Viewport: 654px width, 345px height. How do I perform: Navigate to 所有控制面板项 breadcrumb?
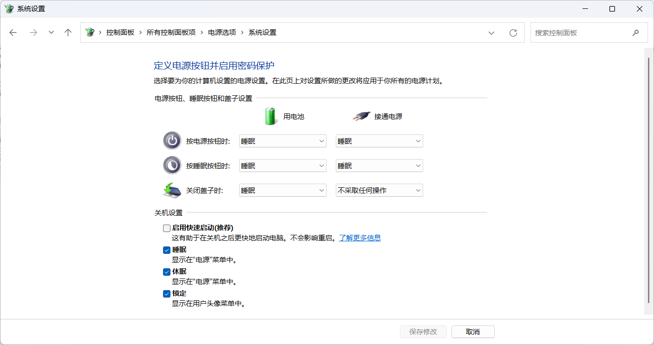pyautogui.click(x=171, y=33)
